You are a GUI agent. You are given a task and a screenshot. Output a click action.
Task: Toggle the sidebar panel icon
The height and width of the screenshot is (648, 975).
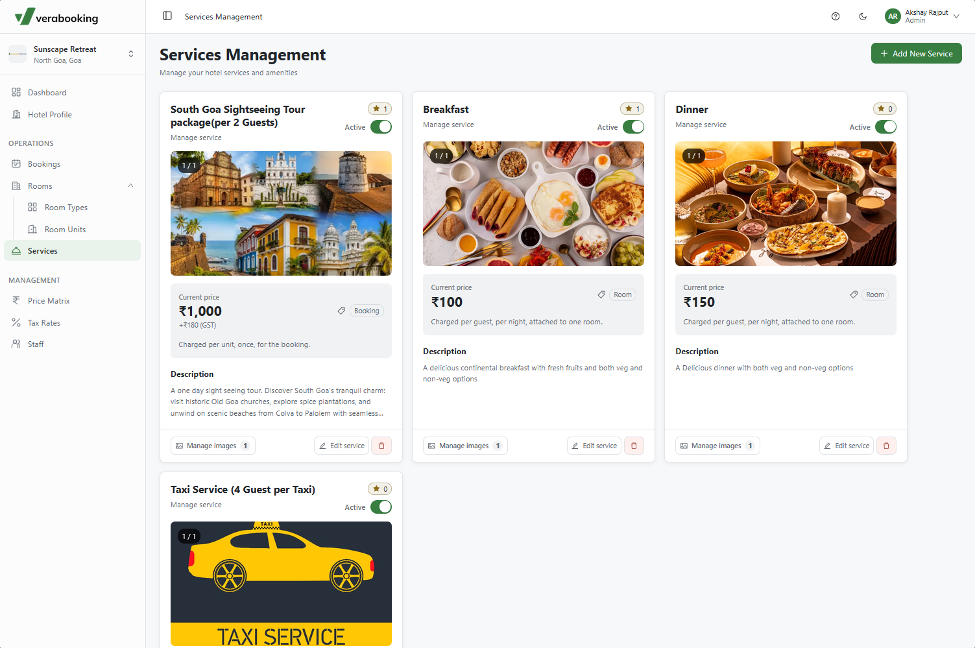tap(167, 16)
